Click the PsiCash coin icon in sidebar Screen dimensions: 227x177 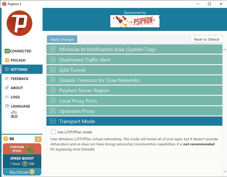7,60
